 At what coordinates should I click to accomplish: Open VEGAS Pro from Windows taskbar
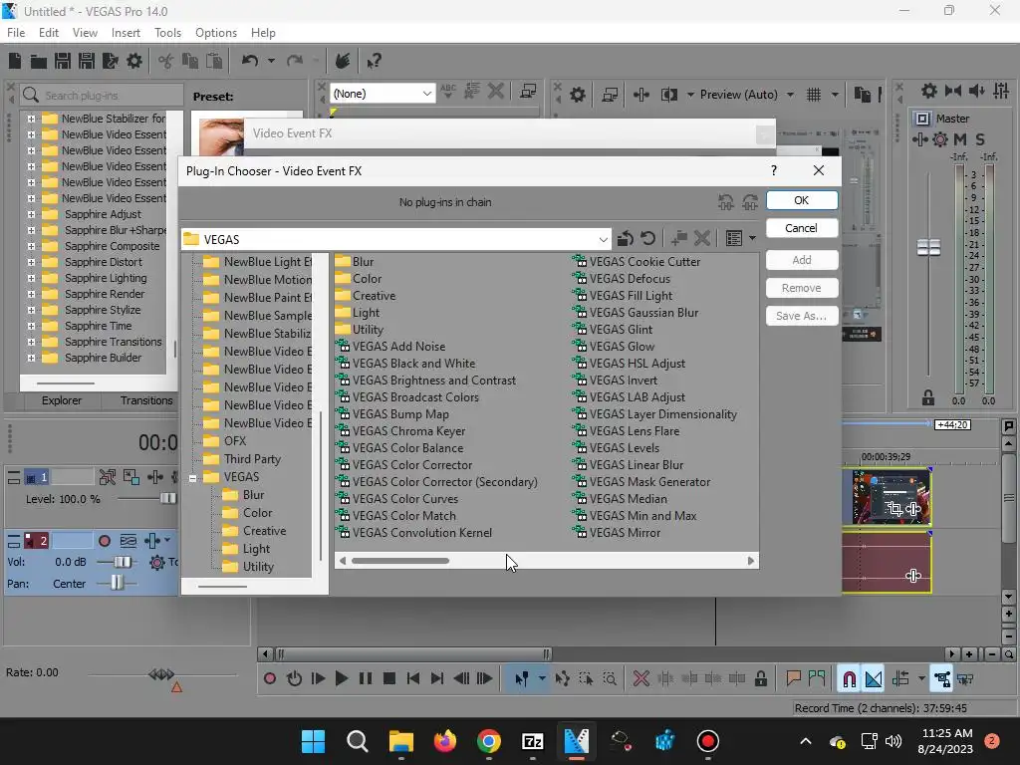pos(577,741)
